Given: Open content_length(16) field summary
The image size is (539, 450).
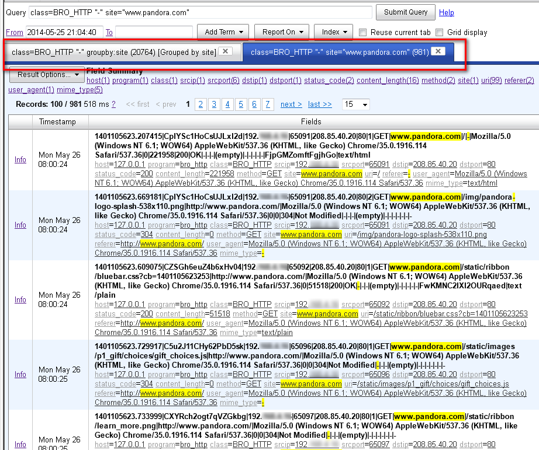Looking at the screenshot, I should pyautogui.click(x=388, y=81).
